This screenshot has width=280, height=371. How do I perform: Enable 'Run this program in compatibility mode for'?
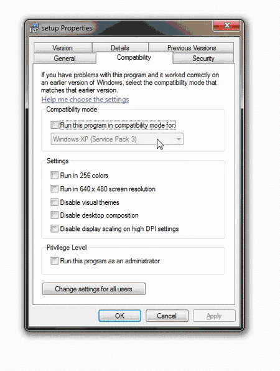coord(54,125)
